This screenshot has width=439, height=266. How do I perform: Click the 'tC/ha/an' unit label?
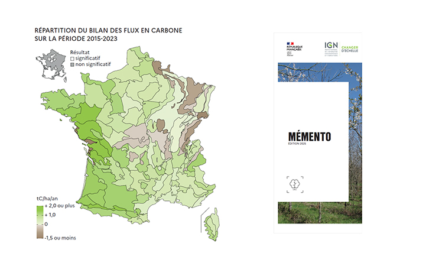(x=48, y=199)
